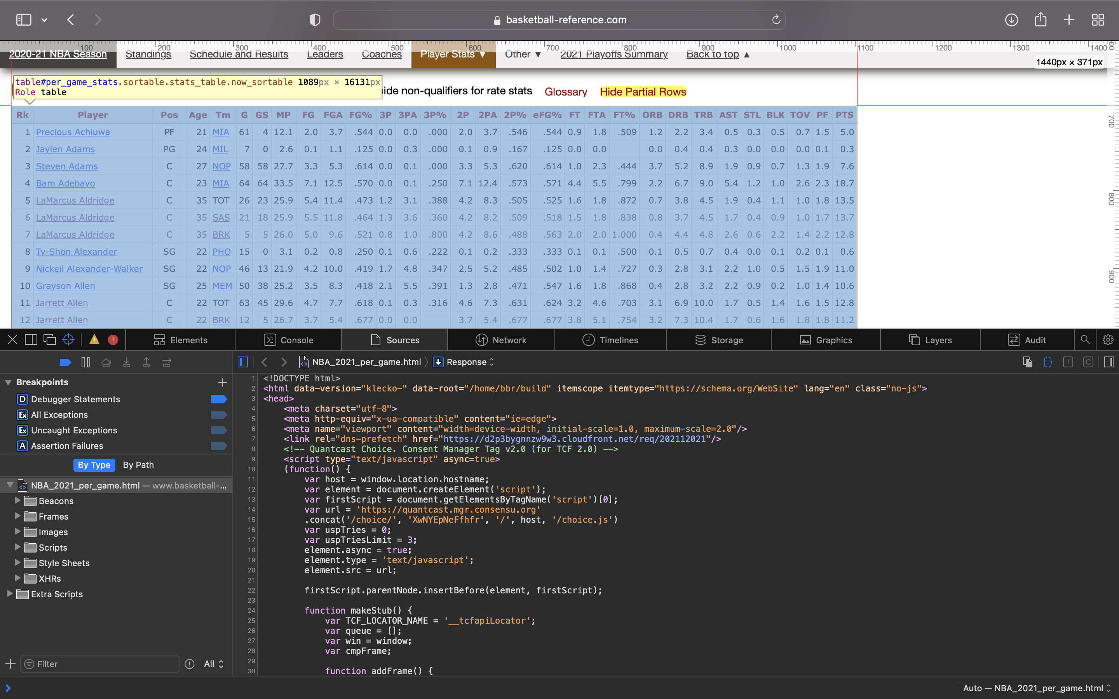
Task: Pause script execution button
Action: tap(85, 362)
